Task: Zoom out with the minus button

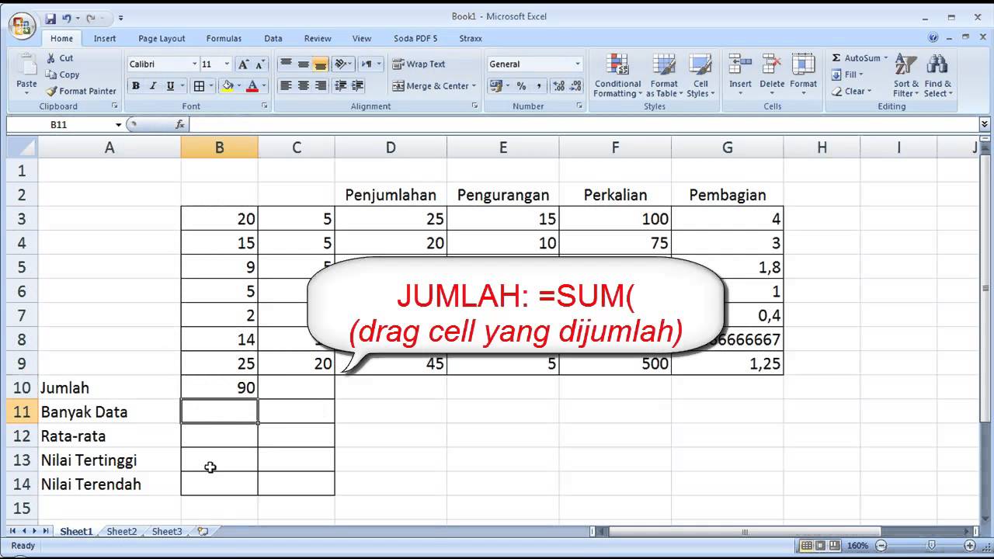Action: [881, 546]
